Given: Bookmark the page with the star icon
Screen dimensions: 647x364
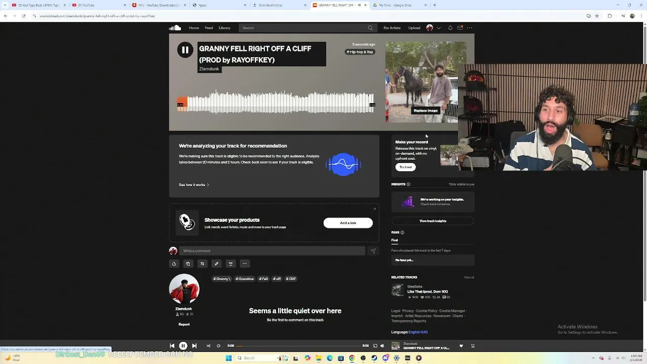Looking at the screenshot, I should click(x=597, y=16).
